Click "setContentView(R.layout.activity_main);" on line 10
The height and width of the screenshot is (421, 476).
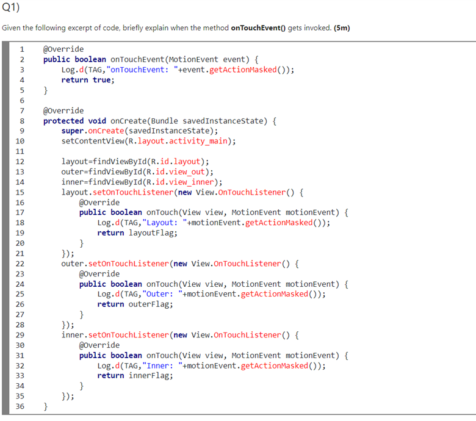(148, 141)
